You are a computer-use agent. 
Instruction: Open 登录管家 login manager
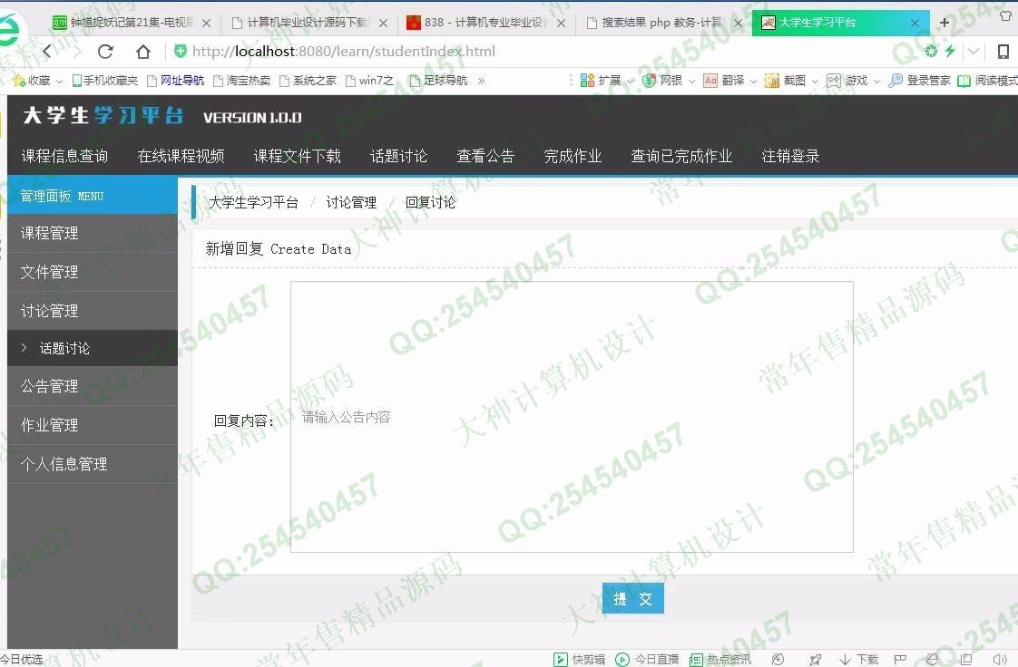(919, 81)
